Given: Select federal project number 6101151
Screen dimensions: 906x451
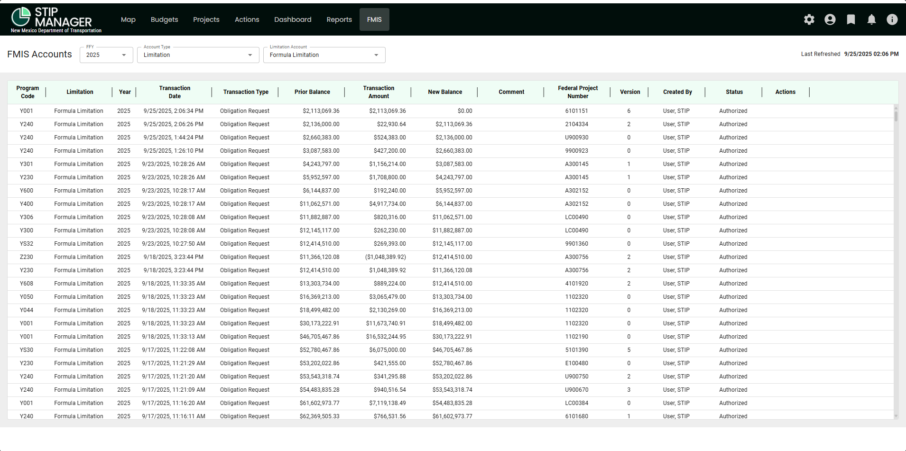Looking at the screenshot, I should tap(576, 111).
